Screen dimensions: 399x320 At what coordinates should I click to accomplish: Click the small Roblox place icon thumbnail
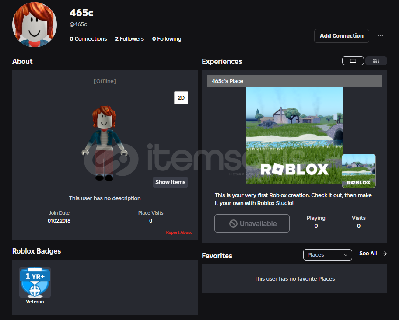358,171
